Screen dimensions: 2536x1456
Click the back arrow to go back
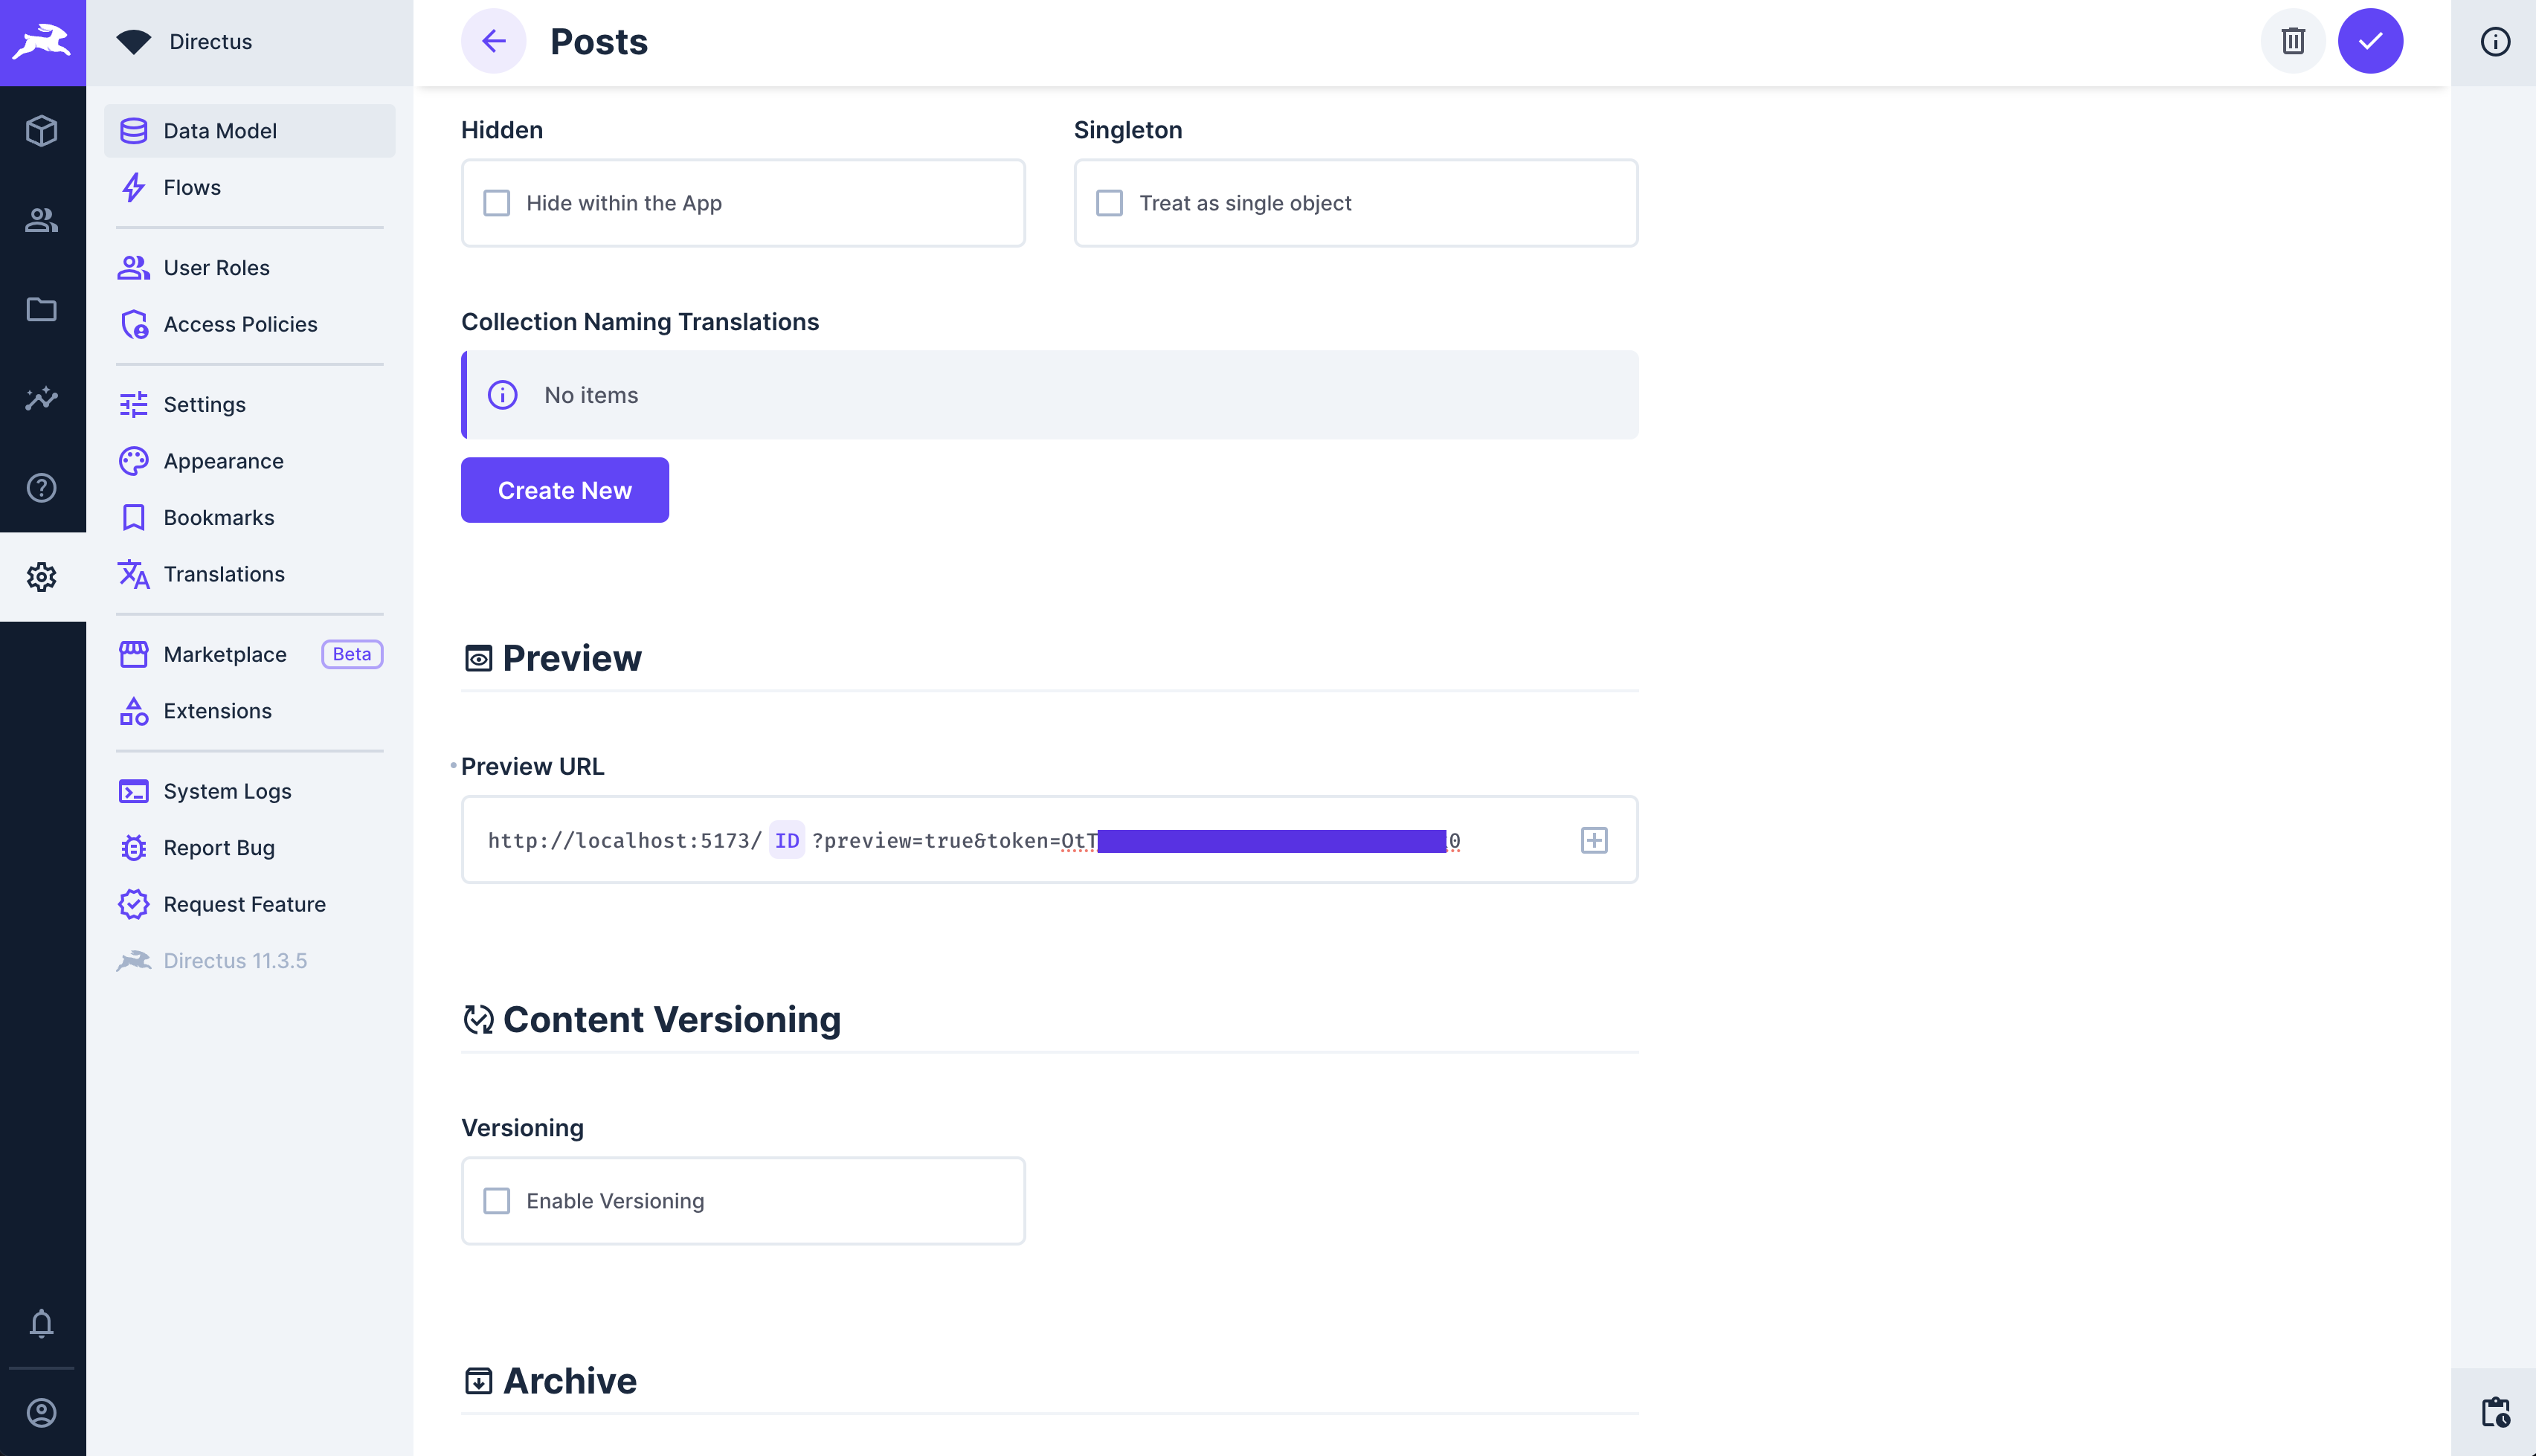point(493,40)
